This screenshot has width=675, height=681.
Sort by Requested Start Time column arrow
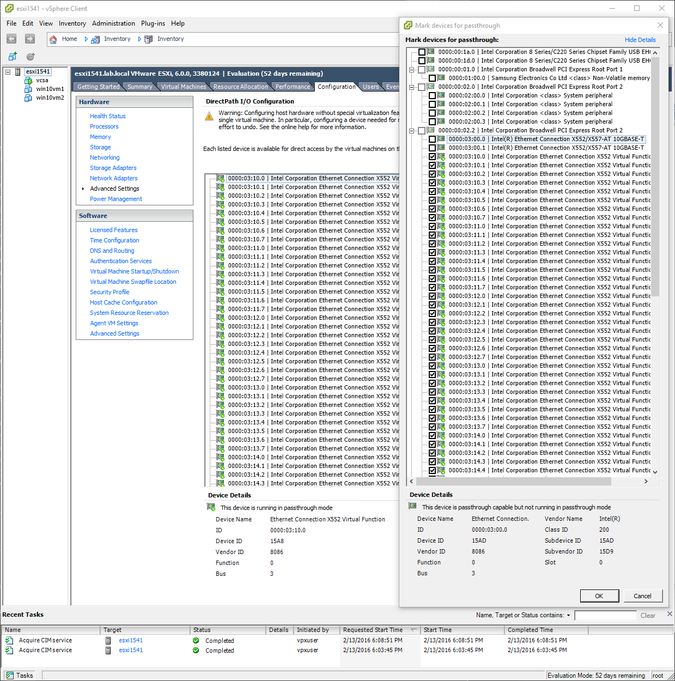tap(413, 630)
